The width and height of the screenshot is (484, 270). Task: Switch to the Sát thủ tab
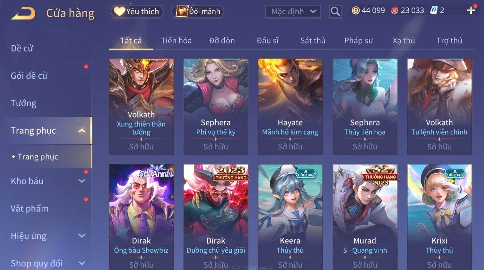pos(313,41)
